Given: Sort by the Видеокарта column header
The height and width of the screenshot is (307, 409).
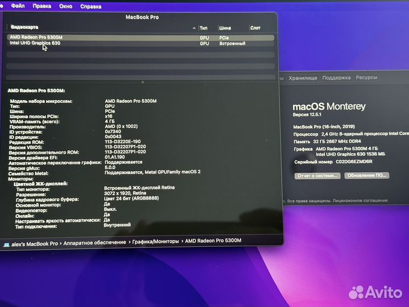Looking at the screenshot, I should coord(24,27).
